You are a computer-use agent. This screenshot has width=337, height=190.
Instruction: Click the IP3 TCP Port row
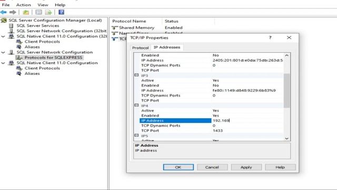click(x=212, y=101)
